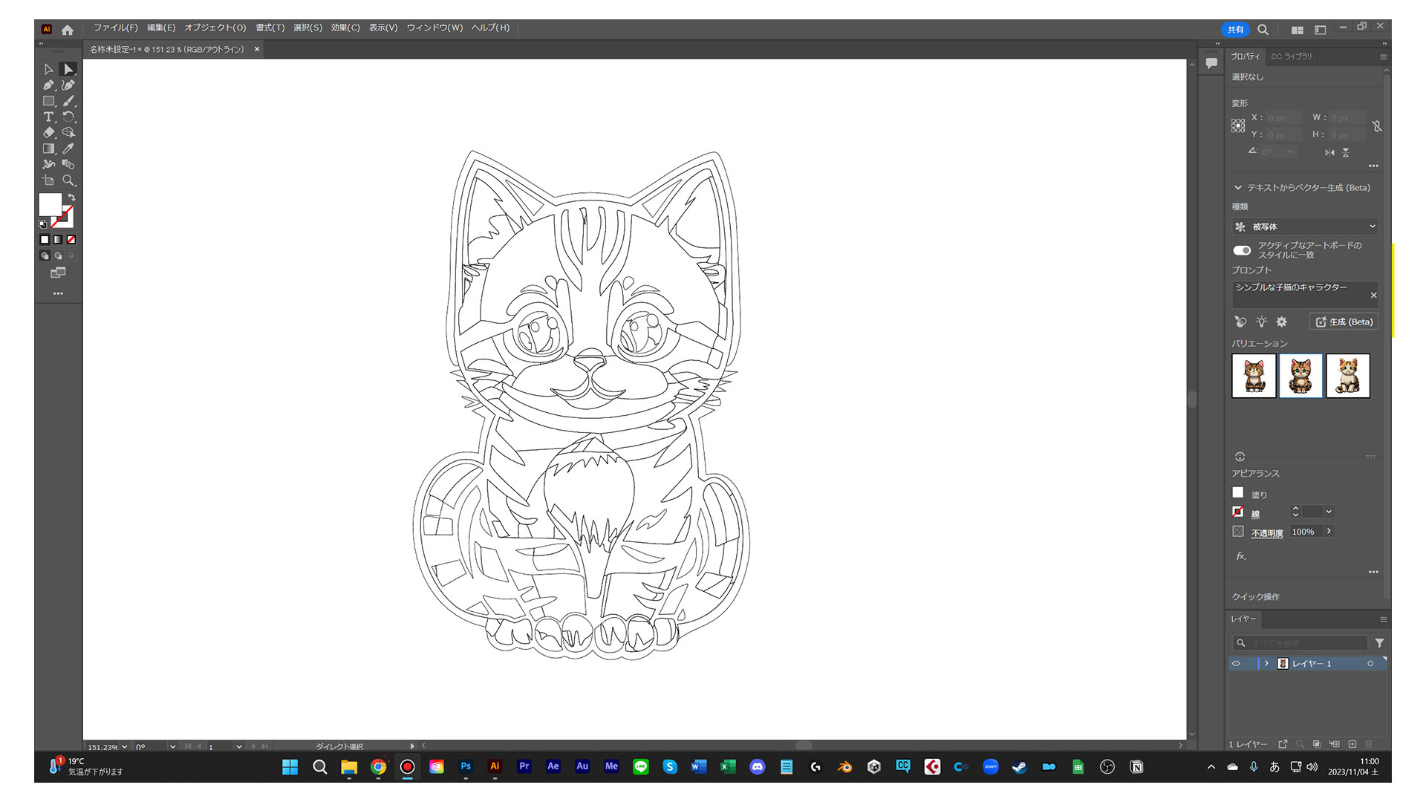The height and width of the screenshot is (802, 1426).
Task: Click the 共有 share button
Action: (x=1235, y=30)
